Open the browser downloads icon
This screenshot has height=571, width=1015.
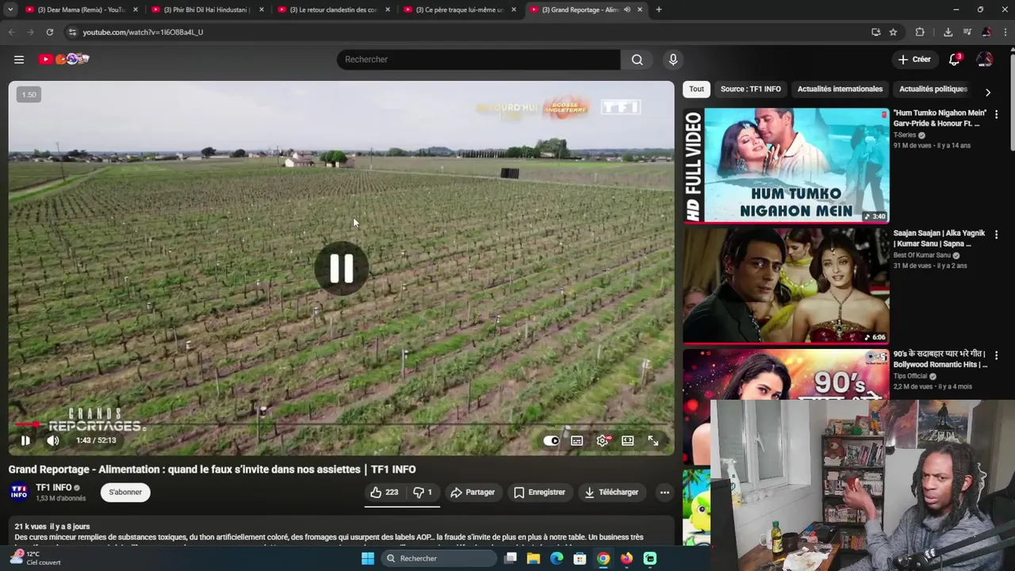pos(948,32)
